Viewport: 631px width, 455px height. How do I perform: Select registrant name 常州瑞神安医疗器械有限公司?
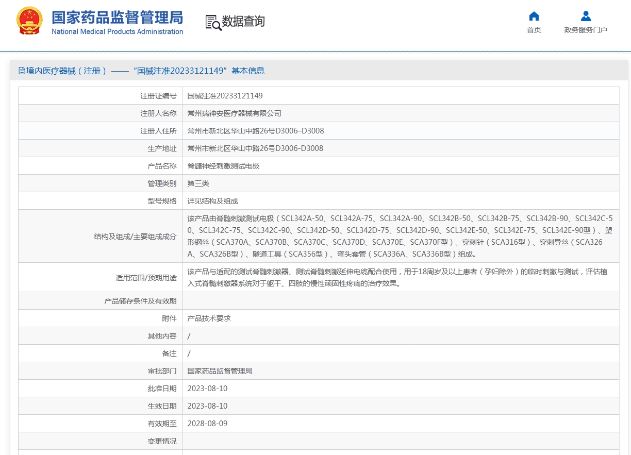(x=234, y=113)
